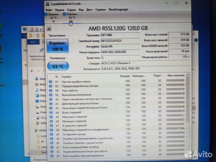Screen dimensions: 216x162
Task: Click scroll-up arrow of the attribute list
Action: pos(187,75)
